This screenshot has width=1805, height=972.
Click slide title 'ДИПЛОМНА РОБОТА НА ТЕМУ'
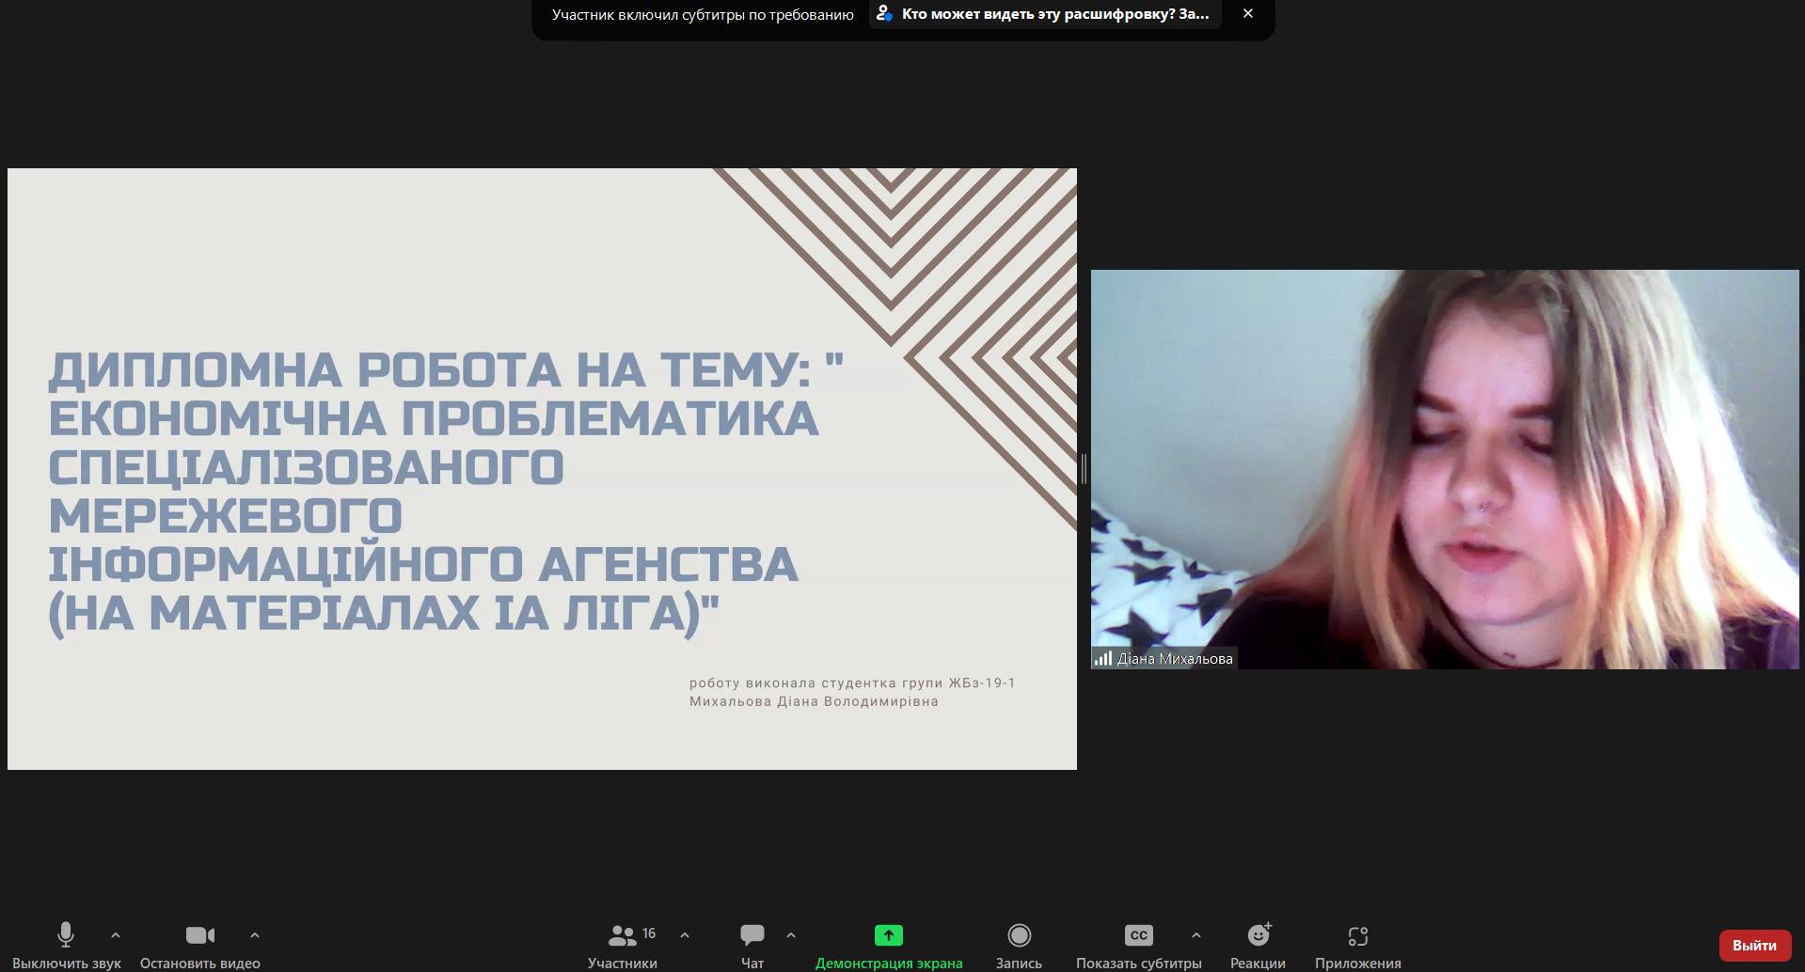[429, 369]
